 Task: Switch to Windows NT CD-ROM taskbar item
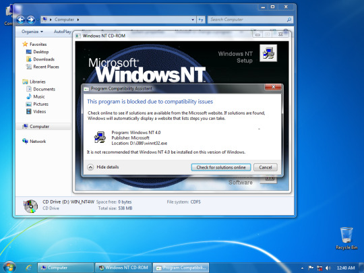[x=123, y=268]
